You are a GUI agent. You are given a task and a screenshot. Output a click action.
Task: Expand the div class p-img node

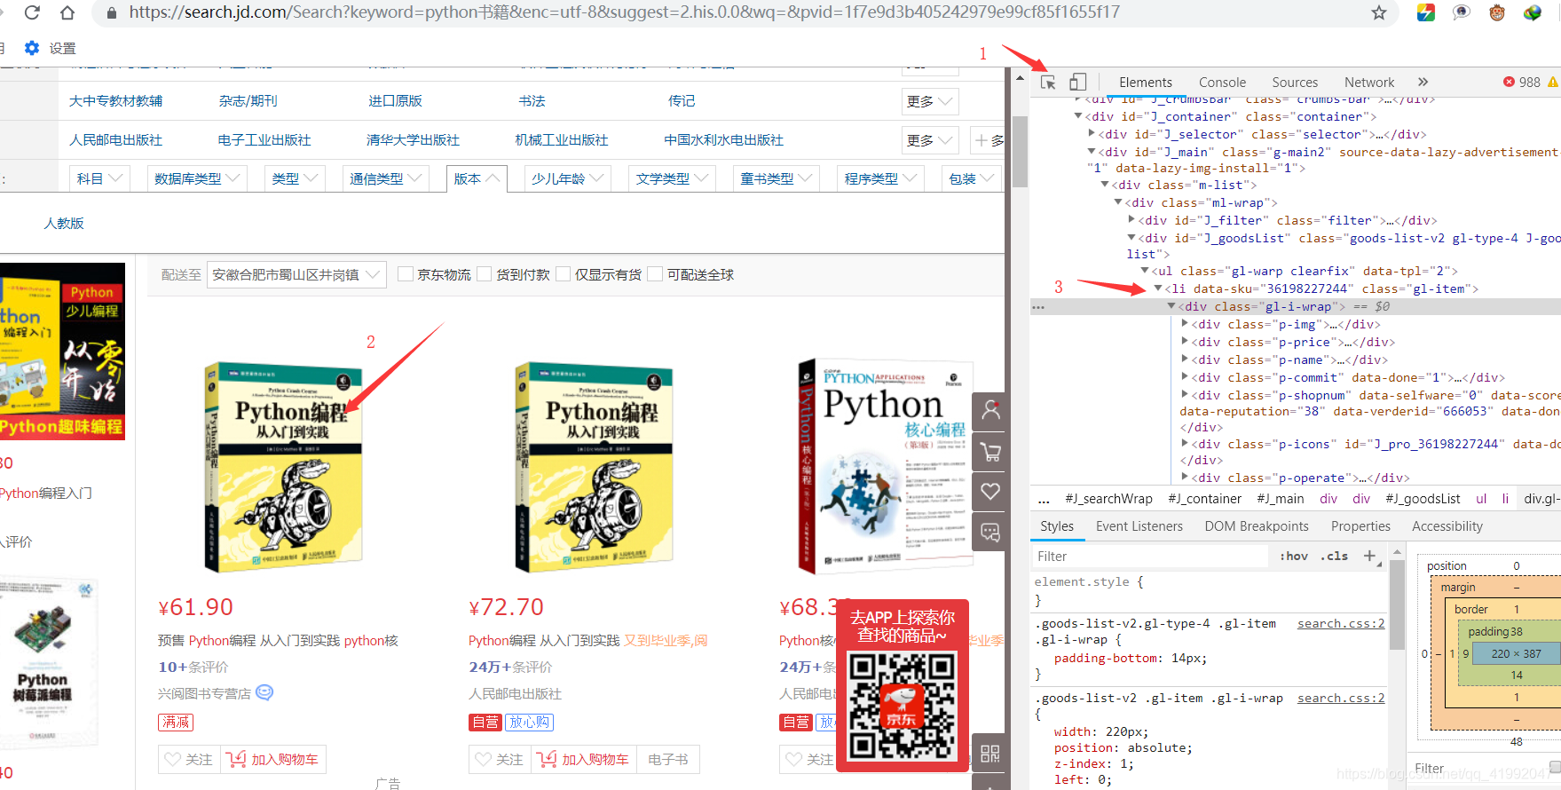click(x=1185, y=324)
